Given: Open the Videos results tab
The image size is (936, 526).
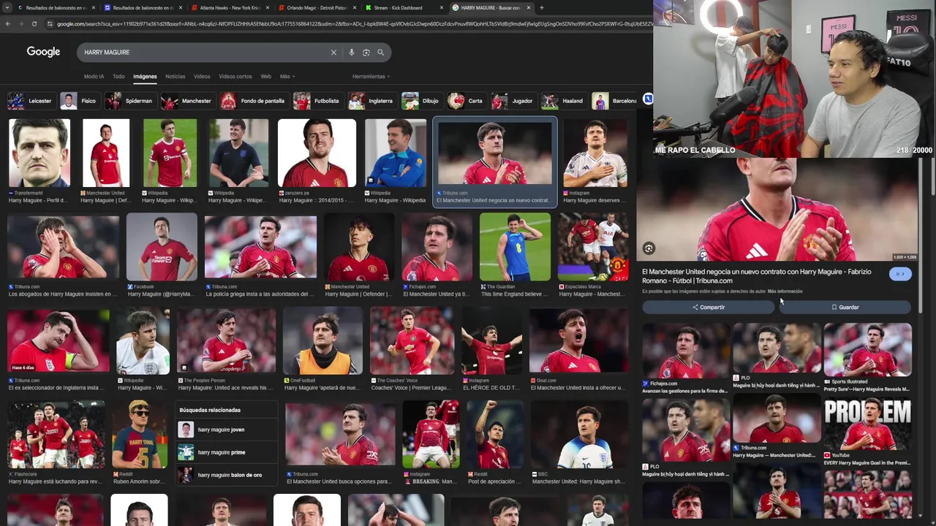Looking at the screenshot, I should [x=202, y=76].
